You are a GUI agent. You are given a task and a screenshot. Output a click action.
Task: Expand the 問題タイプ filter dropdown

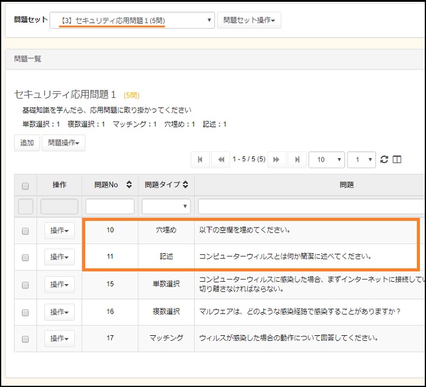click(166, 206)
